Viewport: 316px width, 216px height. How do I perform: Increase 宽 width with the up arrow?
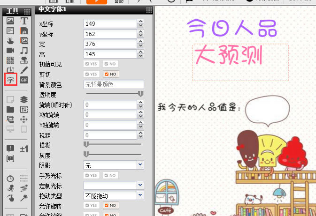click(x=141, y=41)
